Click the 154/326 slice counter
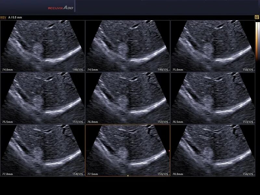Viewport: 260px width, 195px height. click(78, 174)
